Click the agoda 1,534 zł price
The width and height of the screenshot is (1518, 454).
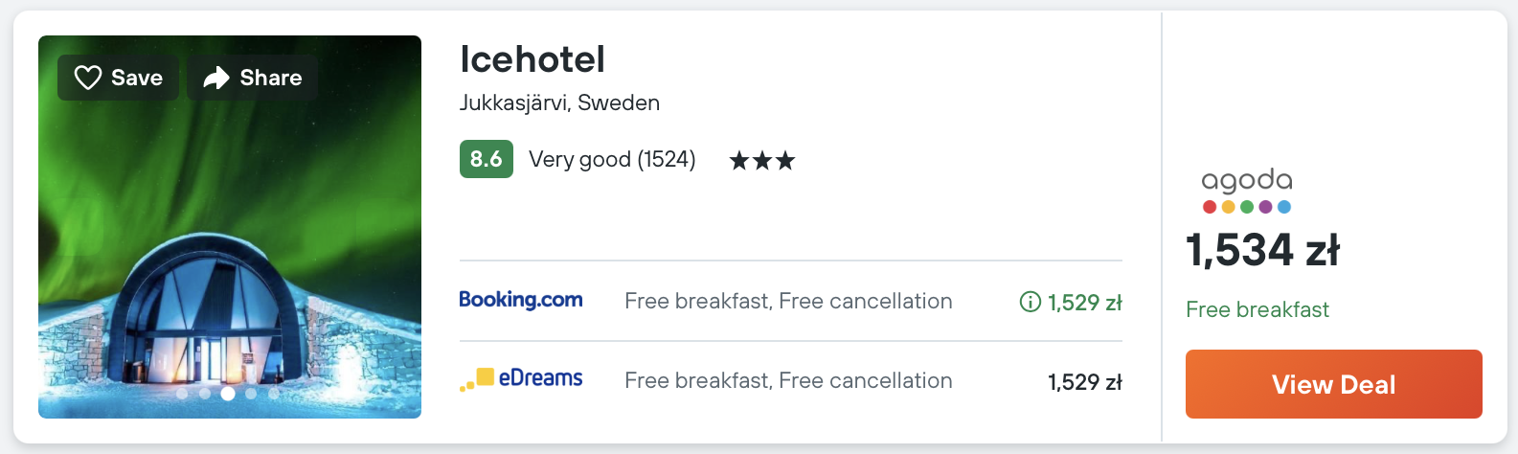[1262, 250]
